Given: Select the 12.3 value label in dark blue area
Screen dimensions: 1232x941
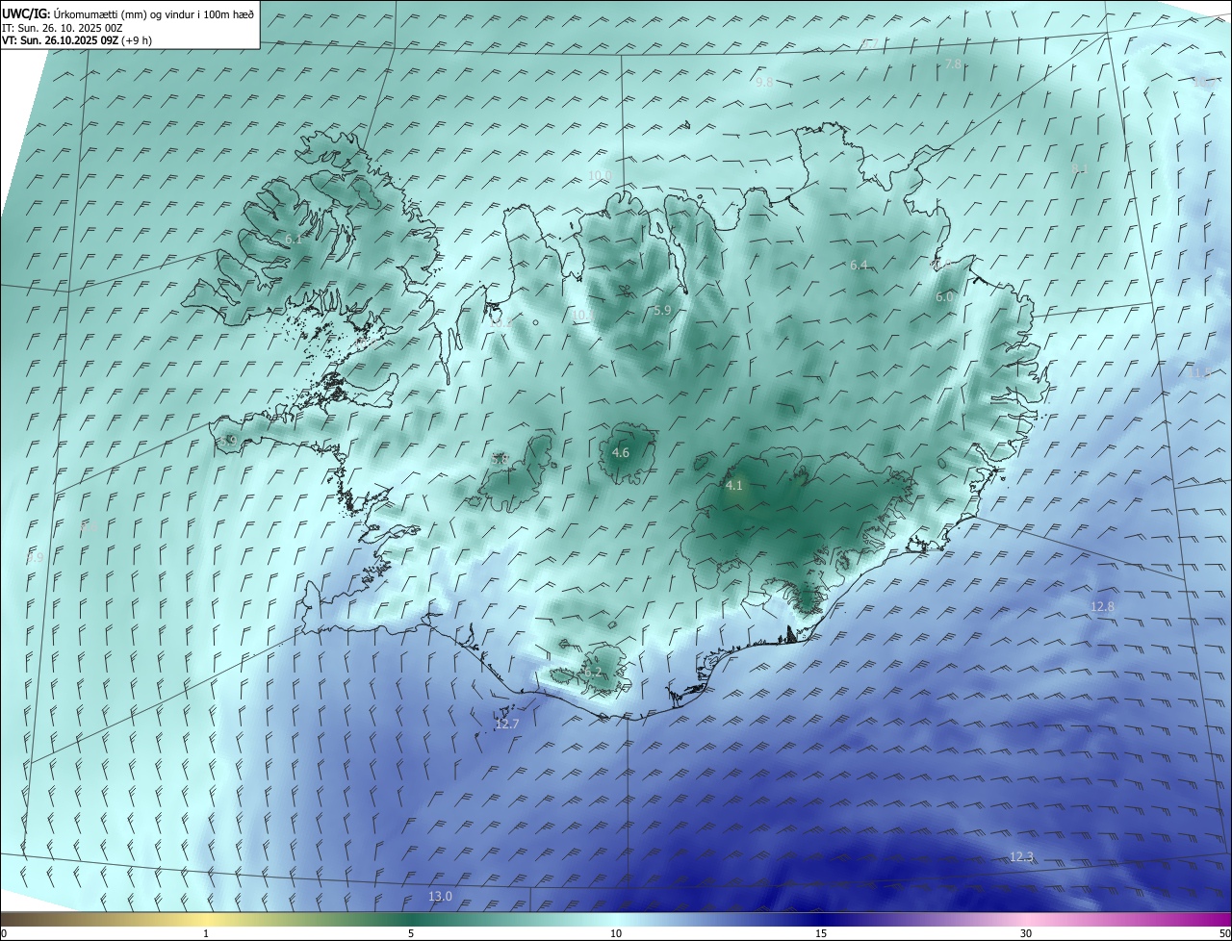Looking at the screenshot, I should pos(1021,856).
